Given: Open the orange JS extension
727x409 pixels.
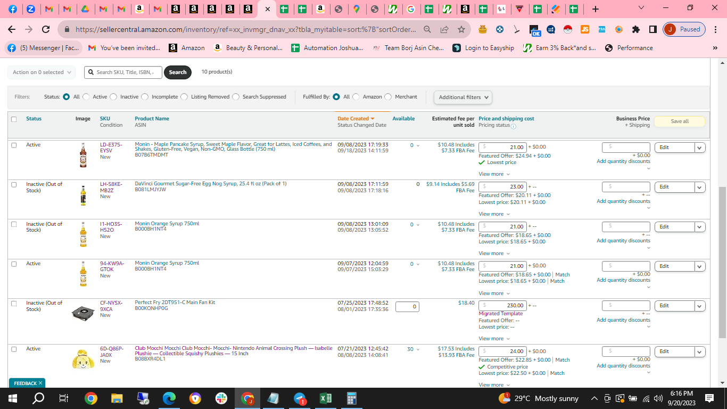Looking at the screenshot, I should (585, 29).
